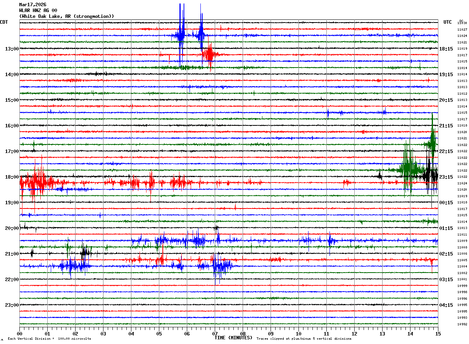The height and width of the screenshot is (344, 469).
Task: Click minute 07 on the time axis
Action: (215, 334)
